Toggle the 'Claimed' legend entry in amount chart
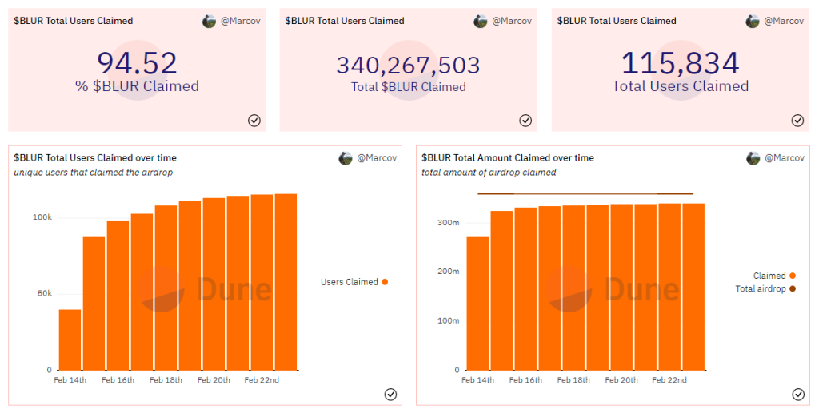Viewport: 819px width, 413px height. (x=774, y=276)
